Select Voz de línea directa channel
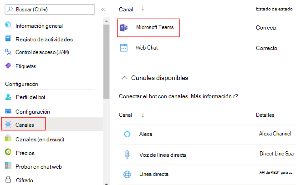Viewport: 296px width, 185px height. tap(163, 155)
